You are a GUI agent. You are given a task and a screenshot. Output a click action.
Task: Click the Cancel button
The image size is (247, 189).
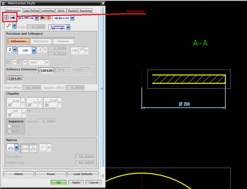coord(94,183)
